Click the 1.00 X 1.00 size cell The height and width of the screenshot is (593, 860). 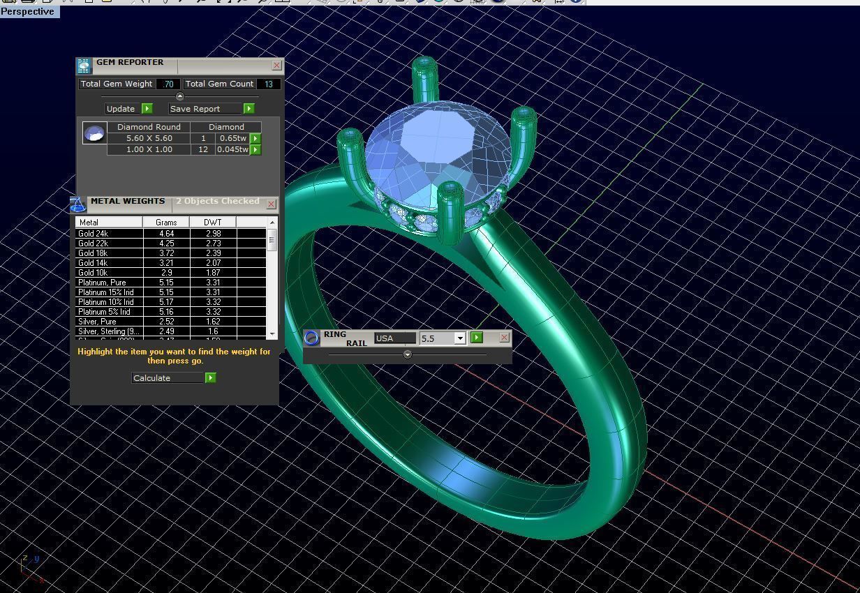coord(149,149)
